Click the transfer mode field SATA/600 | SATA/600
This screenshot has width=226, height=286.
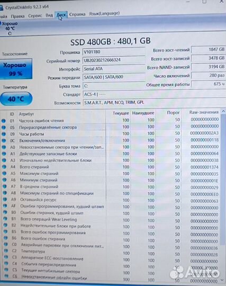pos(114,77)
